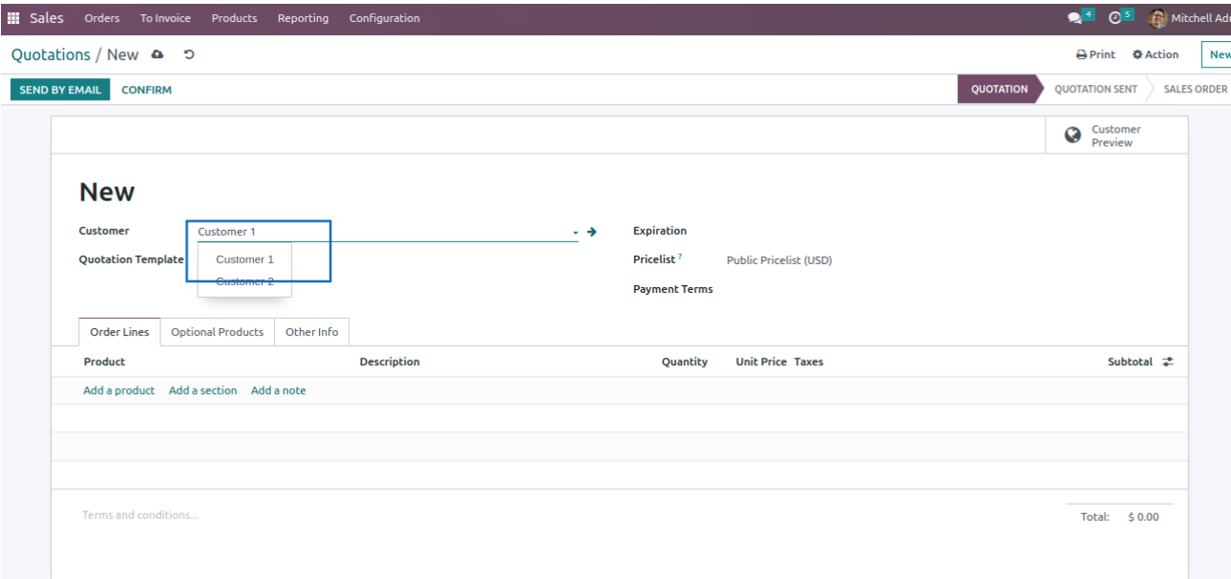Expand the Customer dropdown caret
Screen dimensions: 1231x579
point(575,233)
